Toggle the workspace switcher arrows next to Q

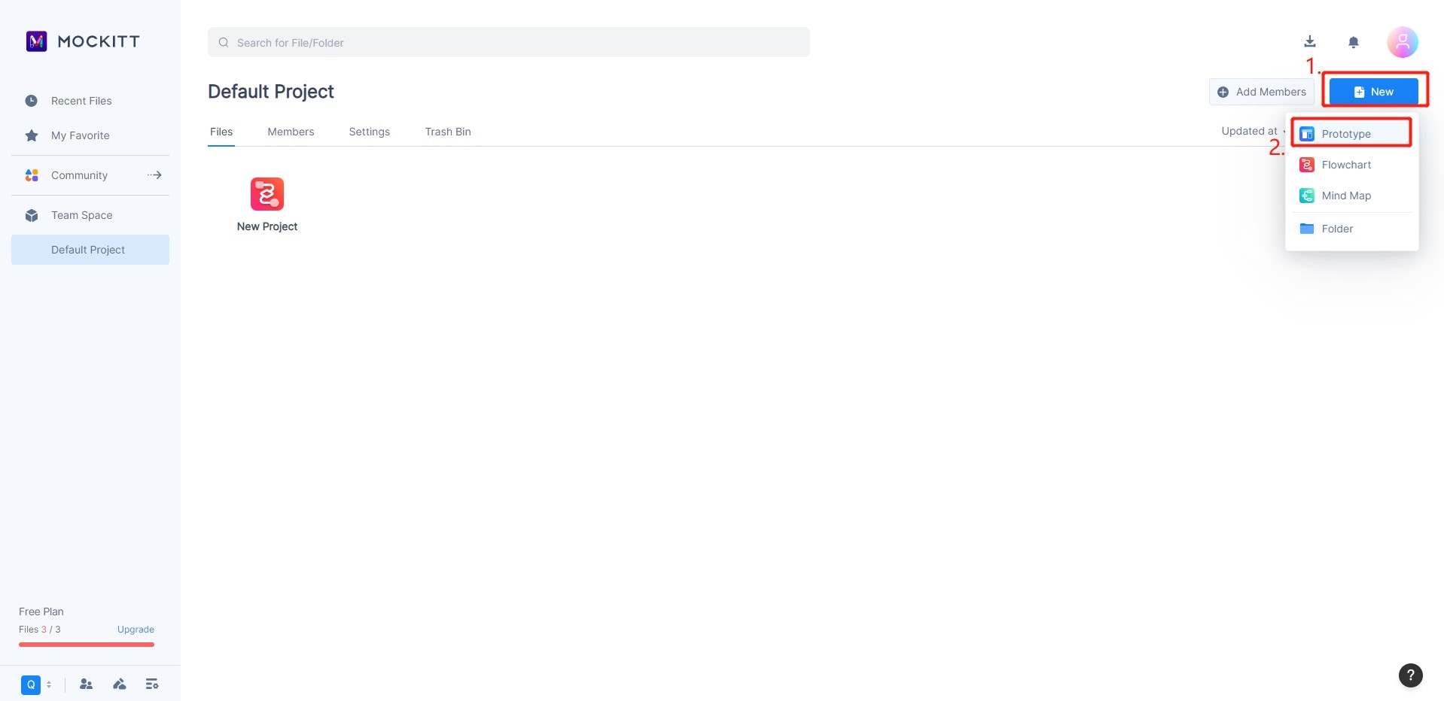click(49, 684)
